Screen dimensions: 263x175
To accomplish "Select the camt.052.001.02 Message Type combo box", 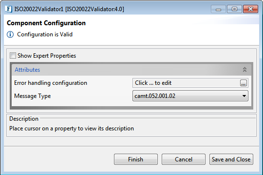I will tap(190, 96).
